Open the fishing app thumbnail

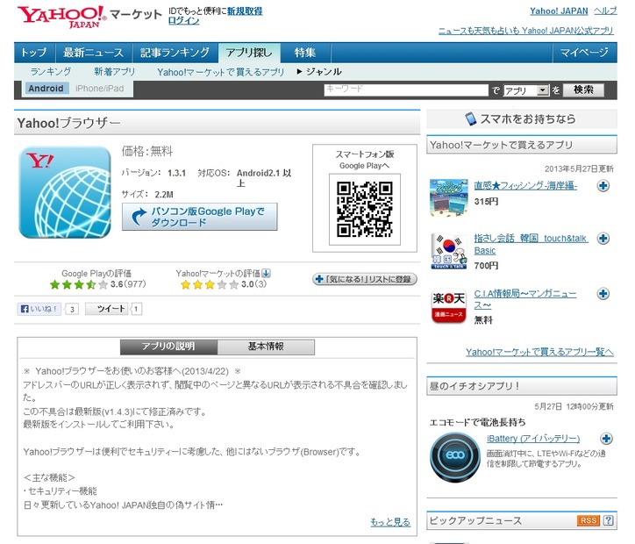pyautogui.click(x=449, y=198)
